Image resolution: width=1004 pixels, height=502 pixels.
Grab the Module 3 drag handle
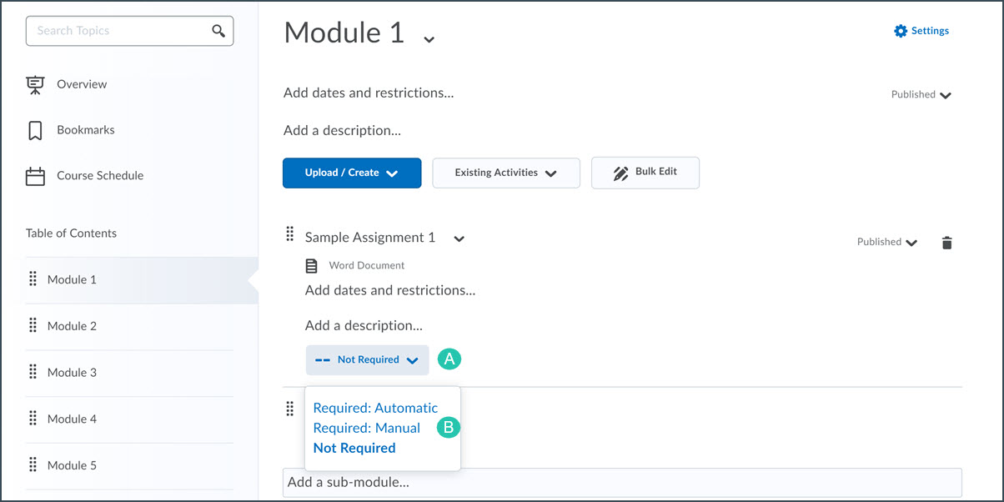33,372
